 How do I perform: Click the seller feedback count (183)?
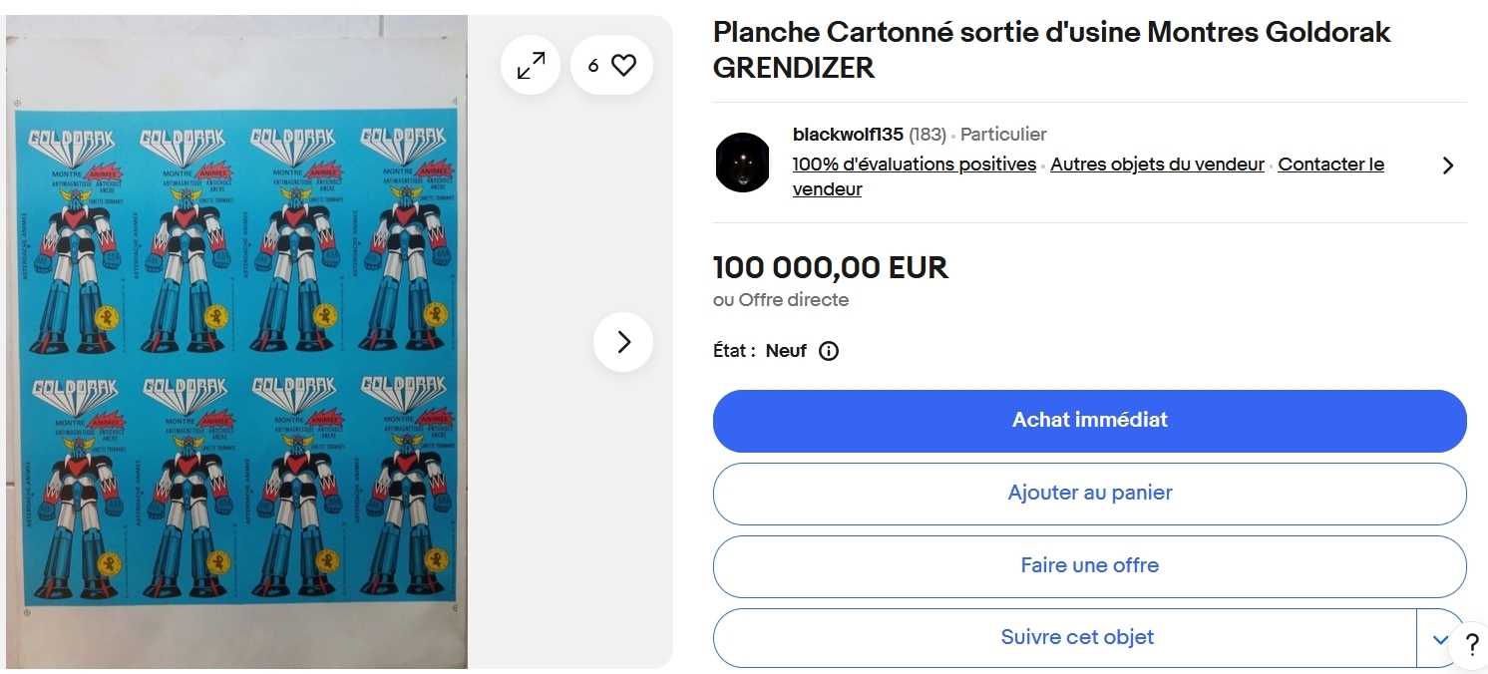[927, 135]
